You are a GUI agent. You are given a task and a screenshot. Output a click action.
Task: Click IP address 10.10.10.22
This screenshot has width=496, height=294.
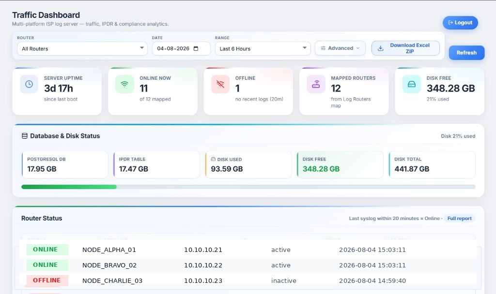pyautogui.click(x=203, y=265)
